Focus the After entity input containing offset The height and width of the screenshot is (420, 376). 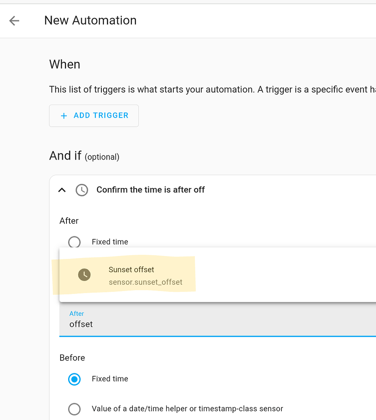[217, 320]
